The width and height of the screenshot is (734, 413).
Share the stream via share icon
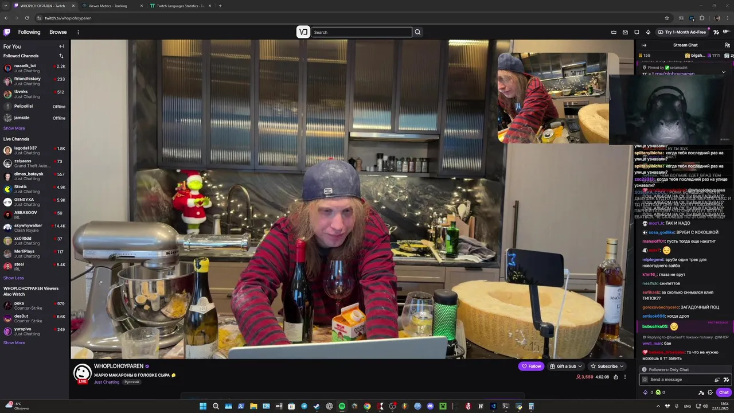616,377
